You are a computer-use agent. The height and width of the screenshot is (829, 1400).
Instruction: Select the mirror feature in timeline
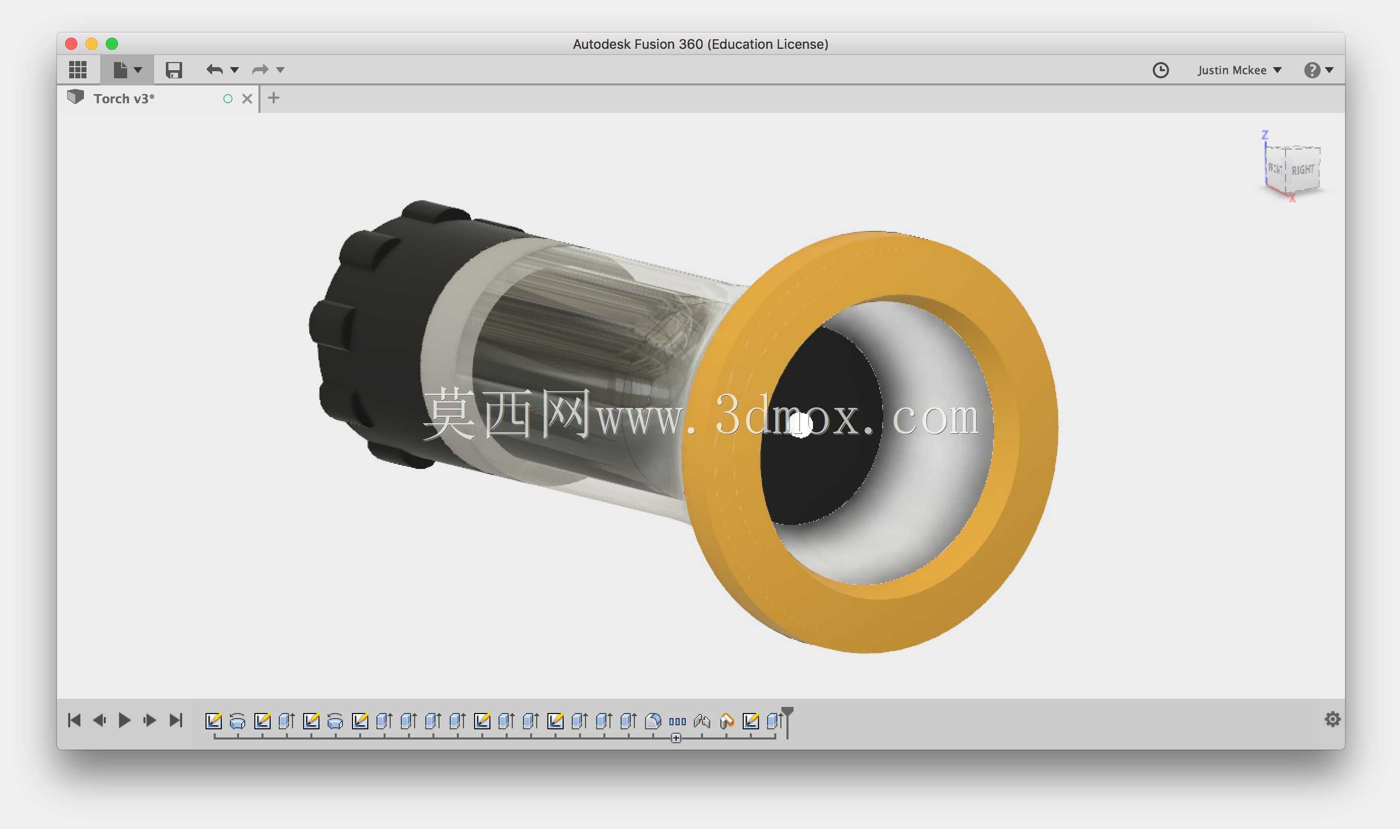(x=702, y=721)
